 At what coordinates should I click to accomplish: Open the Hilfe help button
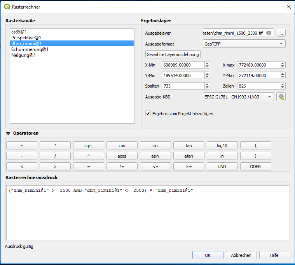tap(274, 255)
